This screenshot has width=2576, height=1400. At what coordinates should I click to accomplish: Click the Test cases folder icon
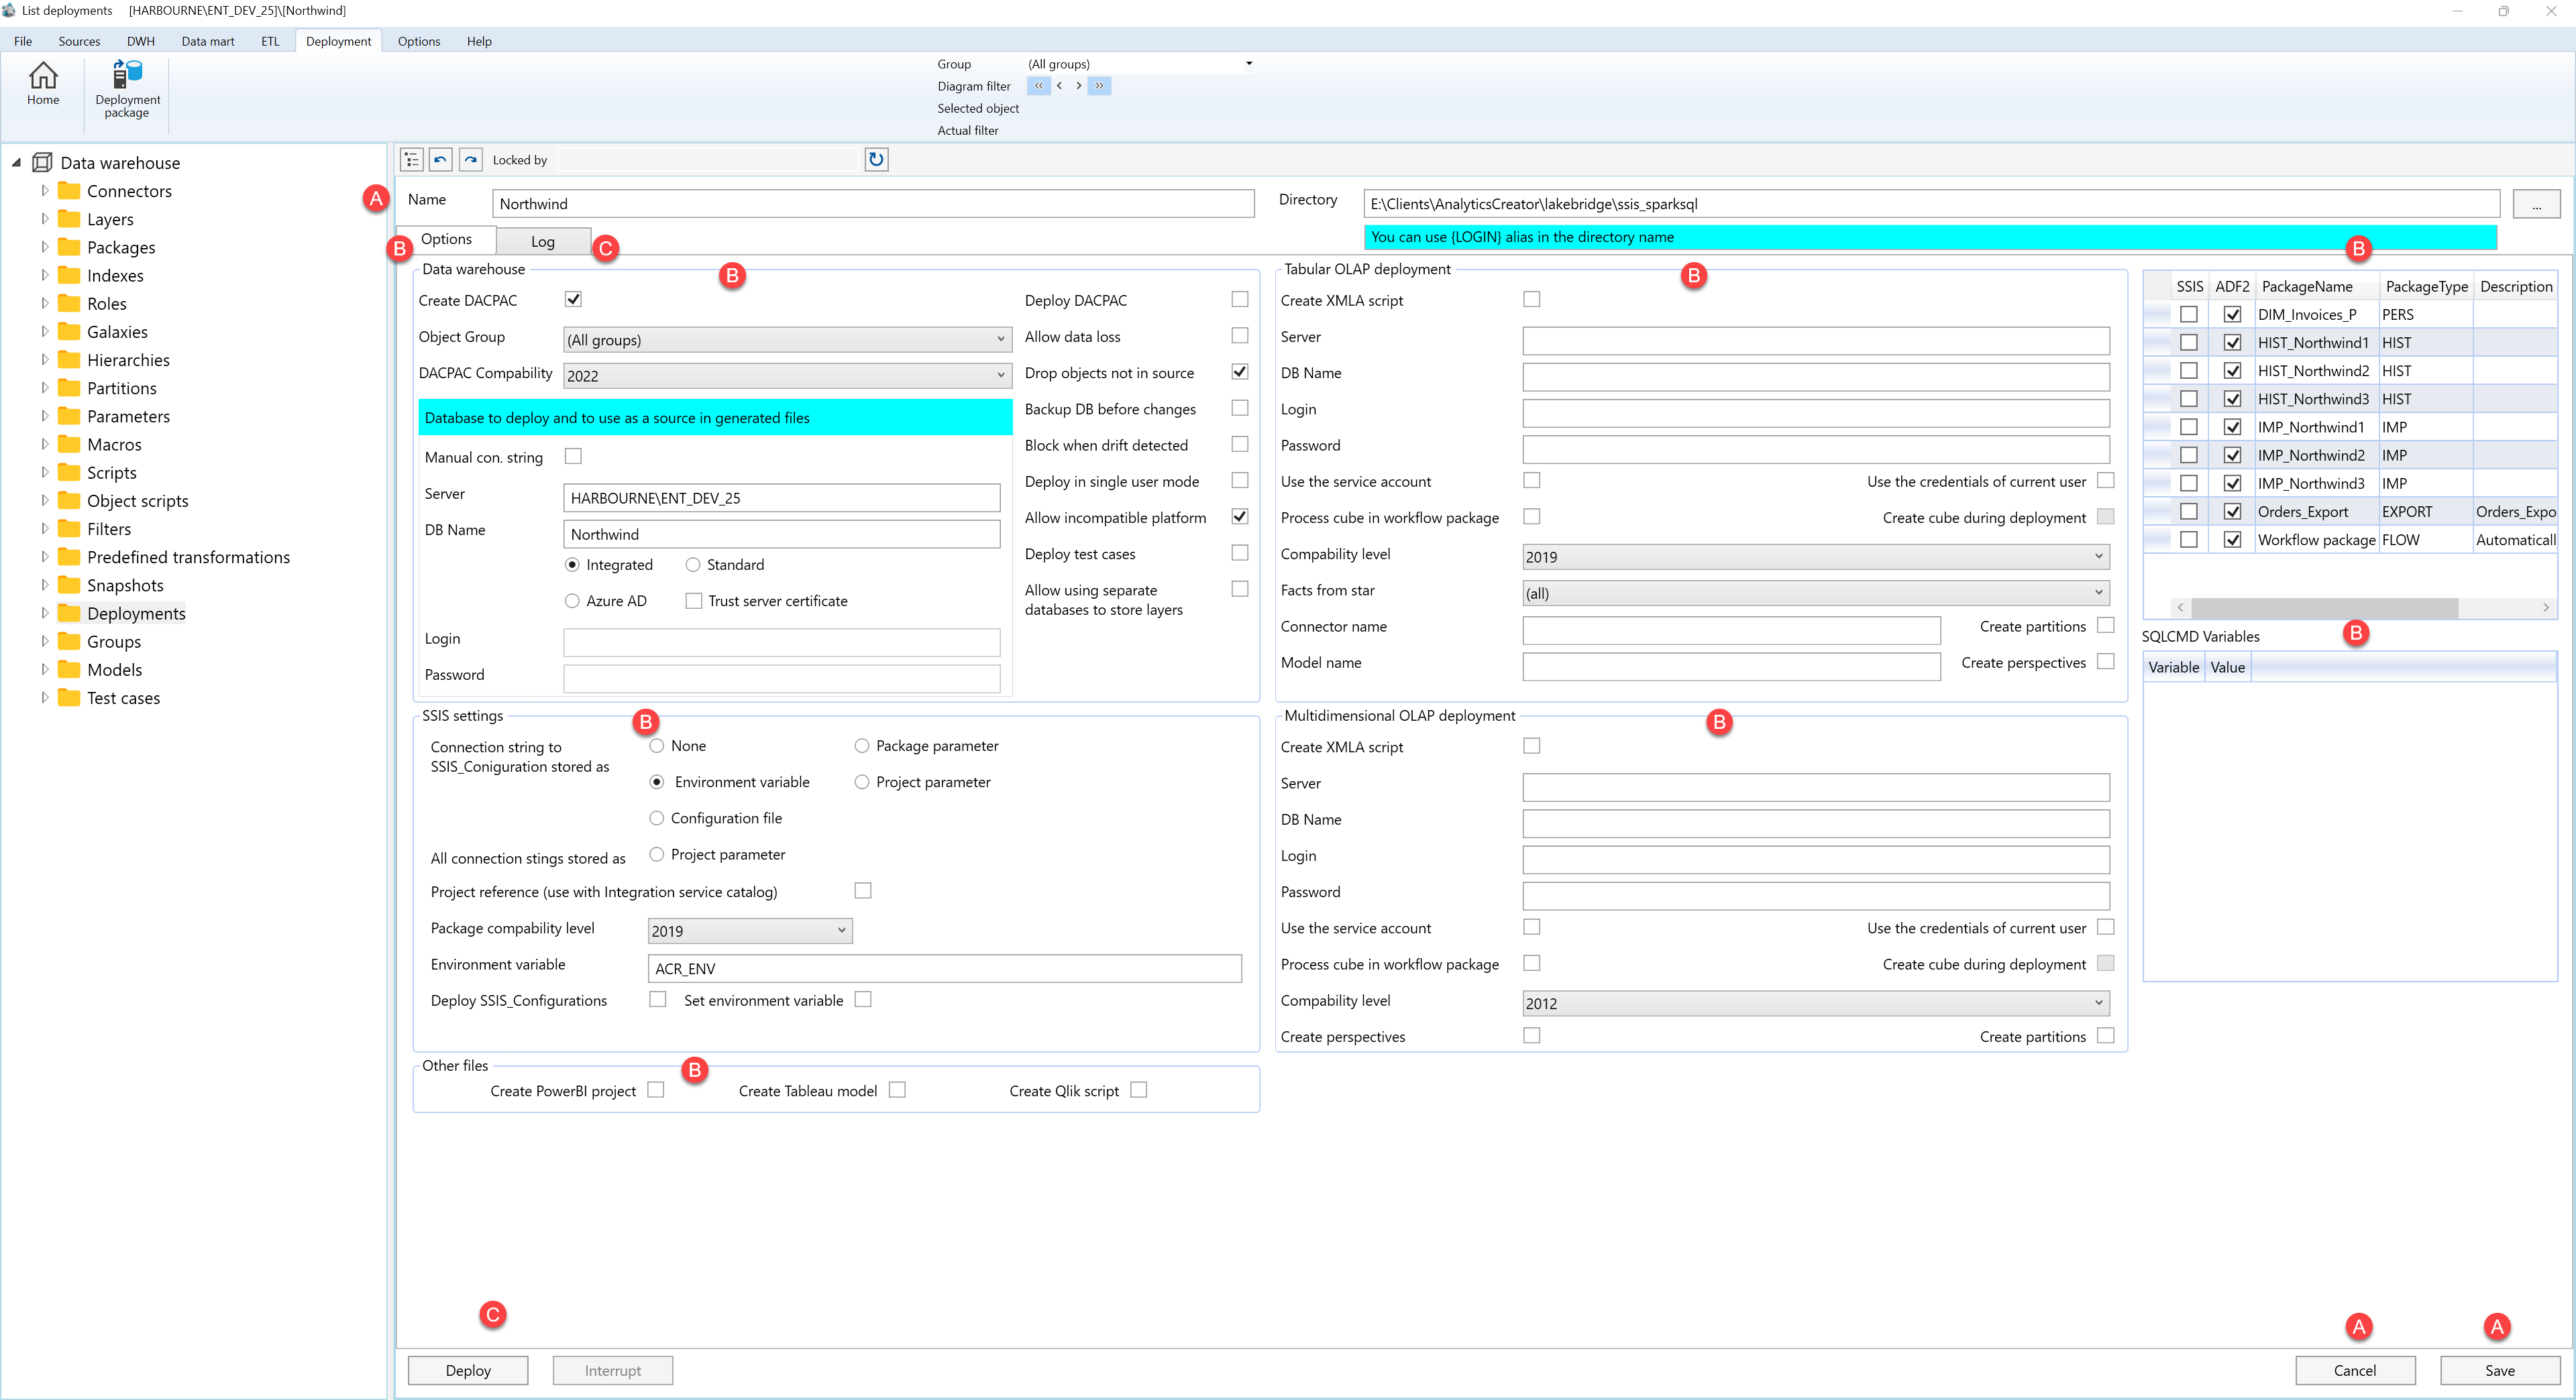click(x=69, y=697)
